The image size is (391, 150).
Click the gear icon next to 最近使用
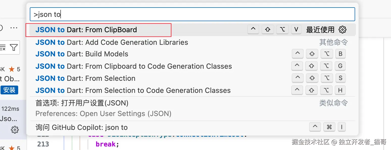tap(342, 29)
